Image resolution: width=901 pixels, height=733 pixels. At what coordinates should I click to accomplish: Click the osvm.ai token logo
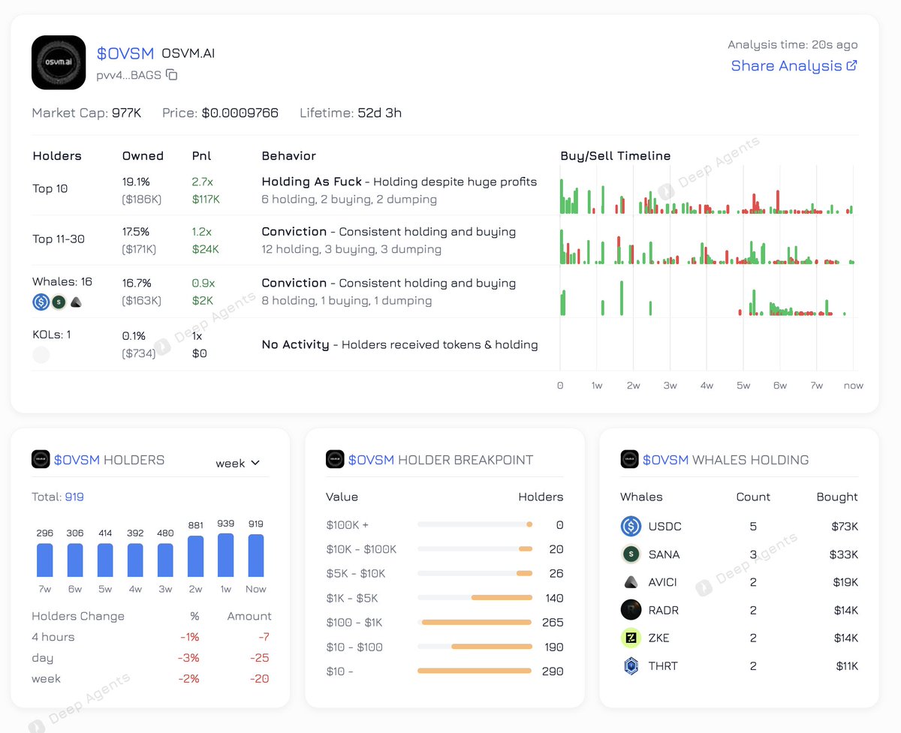click(x=59, y=63)
